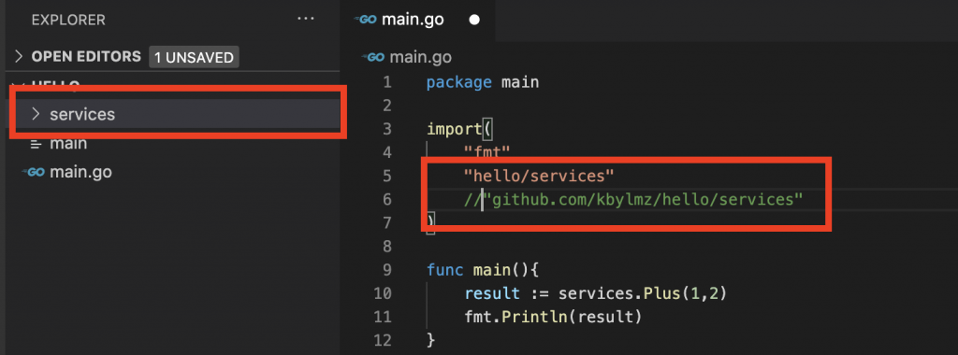Click the commented github.com/kbylmz/hello/services line

633,200
